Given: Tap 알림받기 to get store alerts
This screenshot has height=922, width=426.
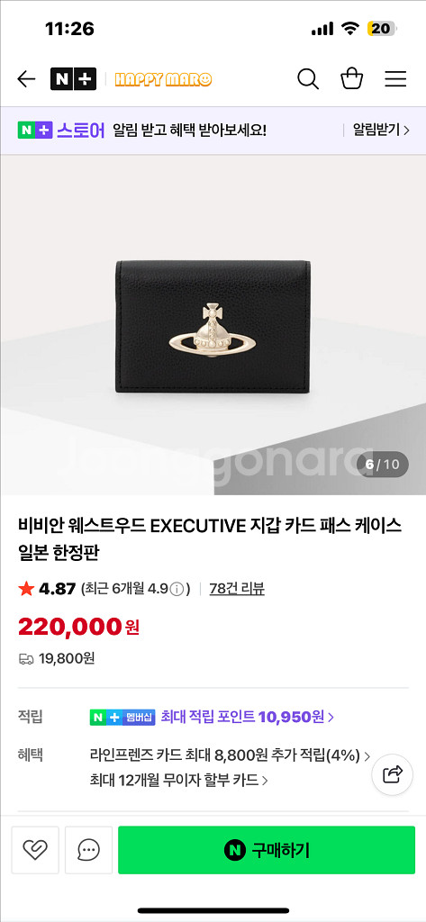Looking at the screenshot, I should coord(381,130).
